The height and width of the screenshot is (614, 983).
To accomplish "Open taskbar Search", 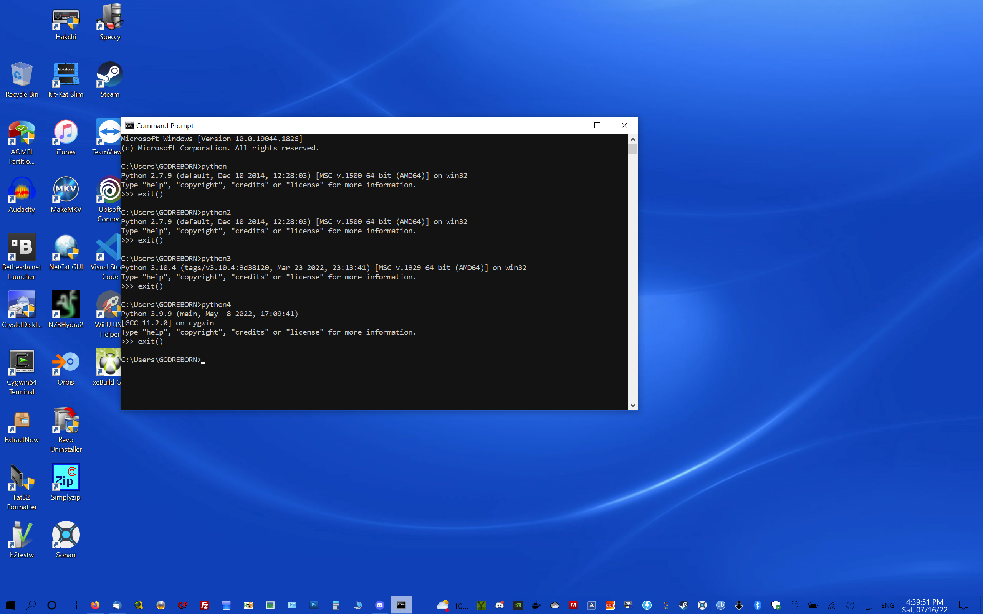I will 31,605.
